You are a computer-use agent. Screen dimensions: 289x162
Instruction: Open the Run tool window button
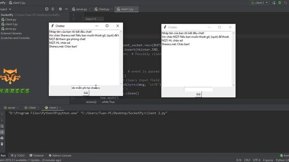click(3, 155)
